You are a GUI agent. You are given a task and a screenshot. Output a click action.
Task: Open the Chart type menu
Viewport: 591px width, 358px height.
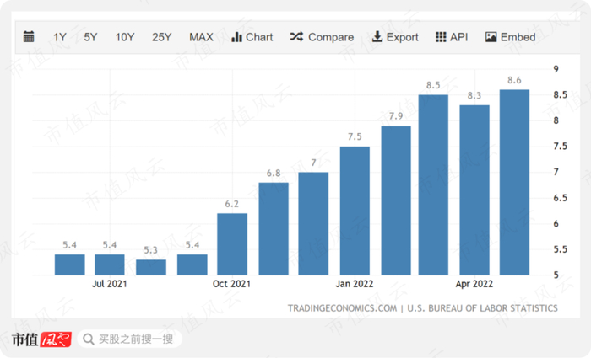(252, 37)
